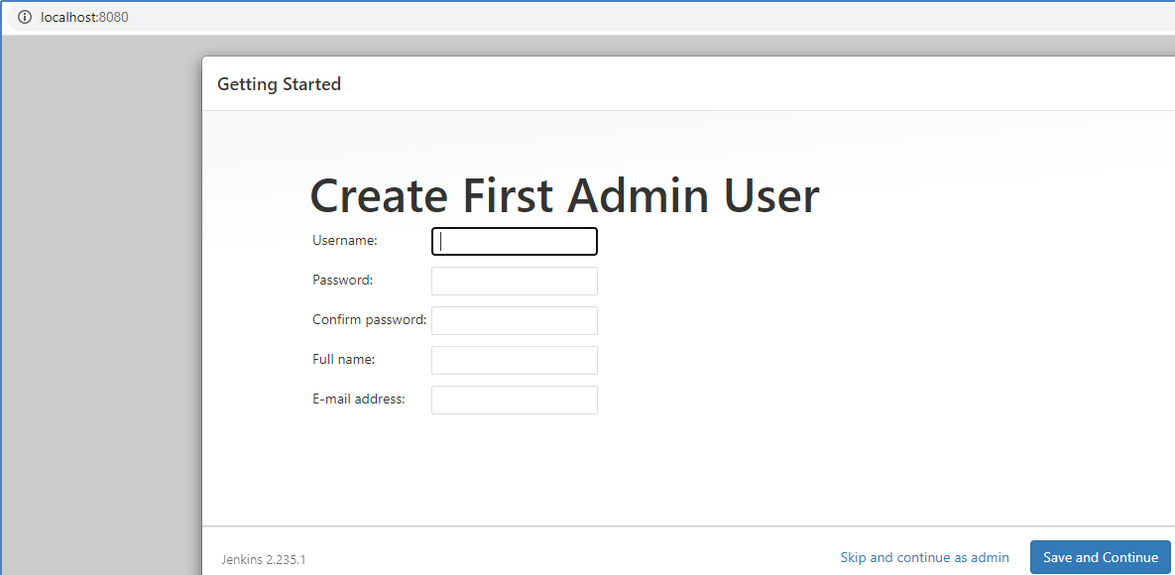
Task: Click the Full name input box
Action: pos(515,360)
